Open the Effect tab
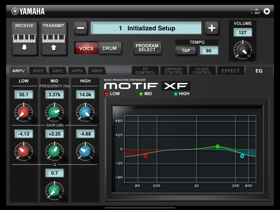Image resolution: width=280 pixels, height=210 pixels. (230, 71)
